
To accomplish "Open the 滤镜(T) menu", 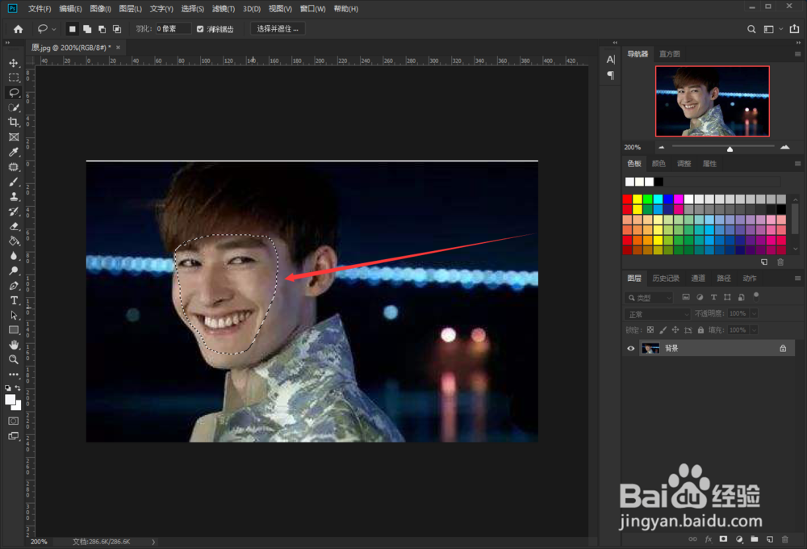I will pyautogui.click(x=224, y=9).
